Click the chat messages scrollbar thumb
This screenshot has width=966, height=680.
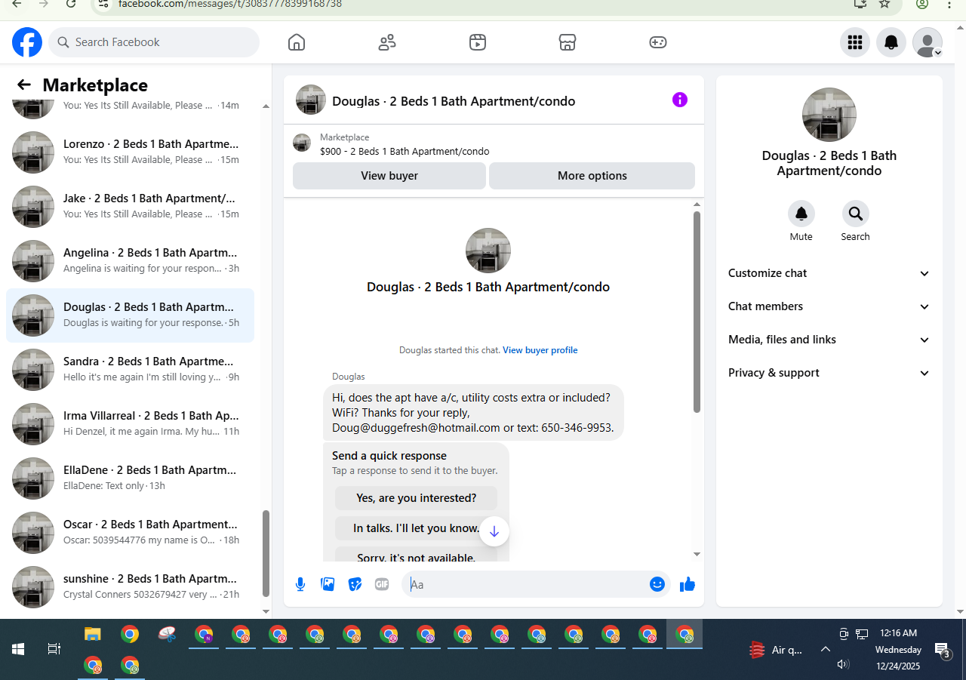click(697, 312)
